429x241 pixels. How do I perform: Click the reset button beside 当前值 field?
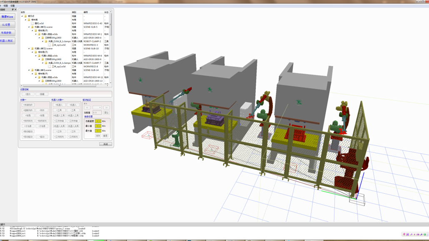[107, 113]
